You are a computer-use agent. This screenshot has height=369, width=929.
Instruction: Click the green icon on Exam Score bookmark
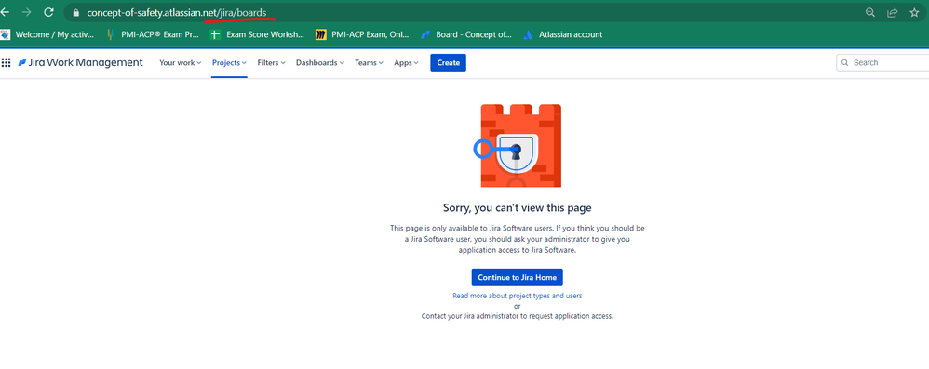point(216,34)
